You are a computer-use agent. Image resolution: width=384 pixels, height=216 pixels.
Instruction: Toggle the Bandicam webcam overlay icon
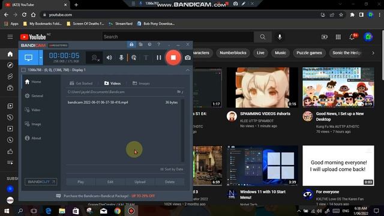click(95, 58)
